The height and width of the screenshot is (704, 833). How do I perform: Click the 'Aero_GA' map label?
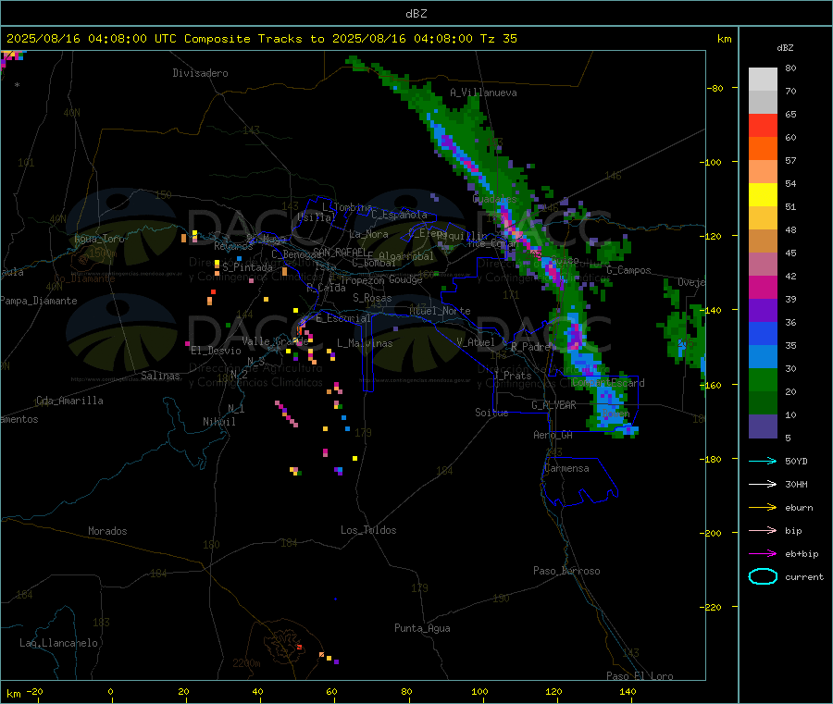pyautogui.click(x=553, y=435)
